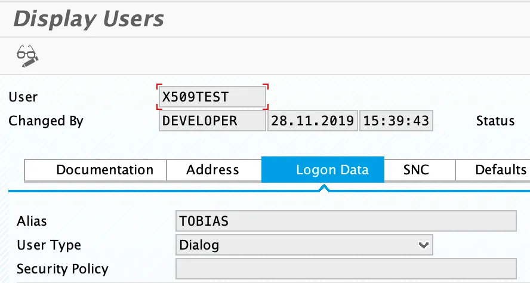Screen dimensions: 530x283
Task: Click the empty Security Policy field
Action: [346, 269]
